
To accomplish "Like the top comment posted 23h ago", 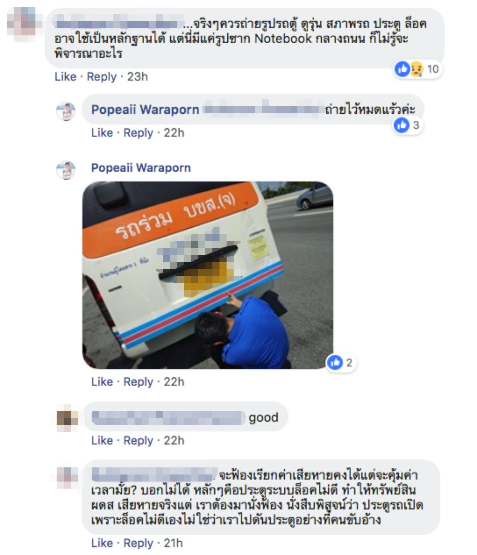I will coord(65,76).
